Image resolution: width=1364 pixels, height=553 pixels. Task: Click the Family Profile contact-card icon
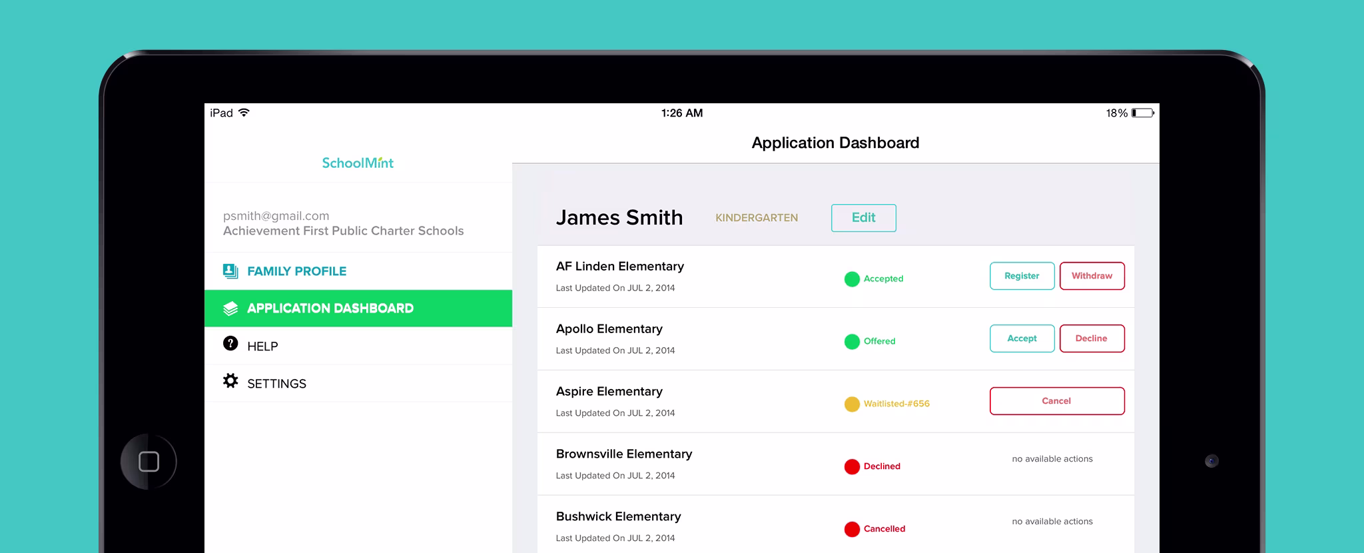pos(230,271)
